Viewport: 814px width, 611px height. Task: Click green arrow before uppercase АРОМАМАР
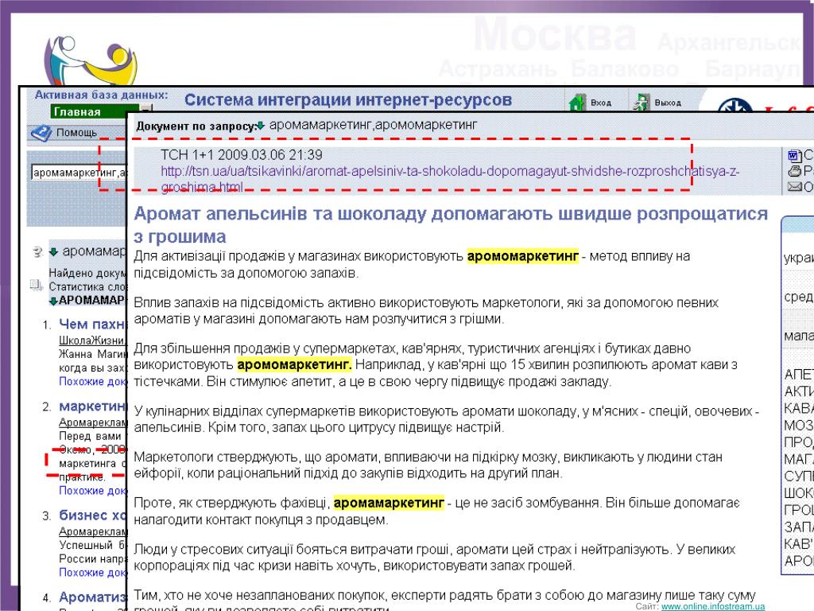[53, 301]
